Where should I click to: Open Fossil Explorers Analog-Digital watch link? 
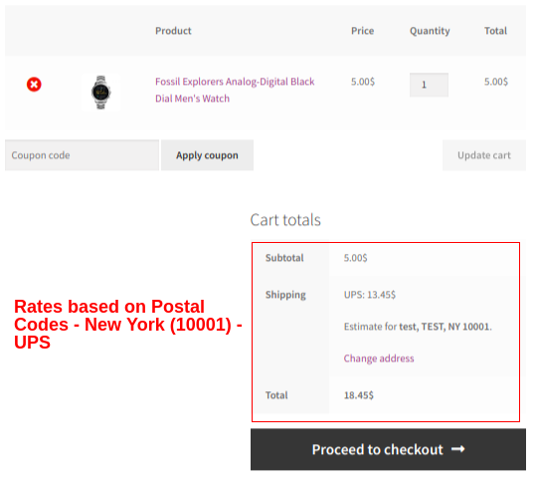tap(235, 91)
